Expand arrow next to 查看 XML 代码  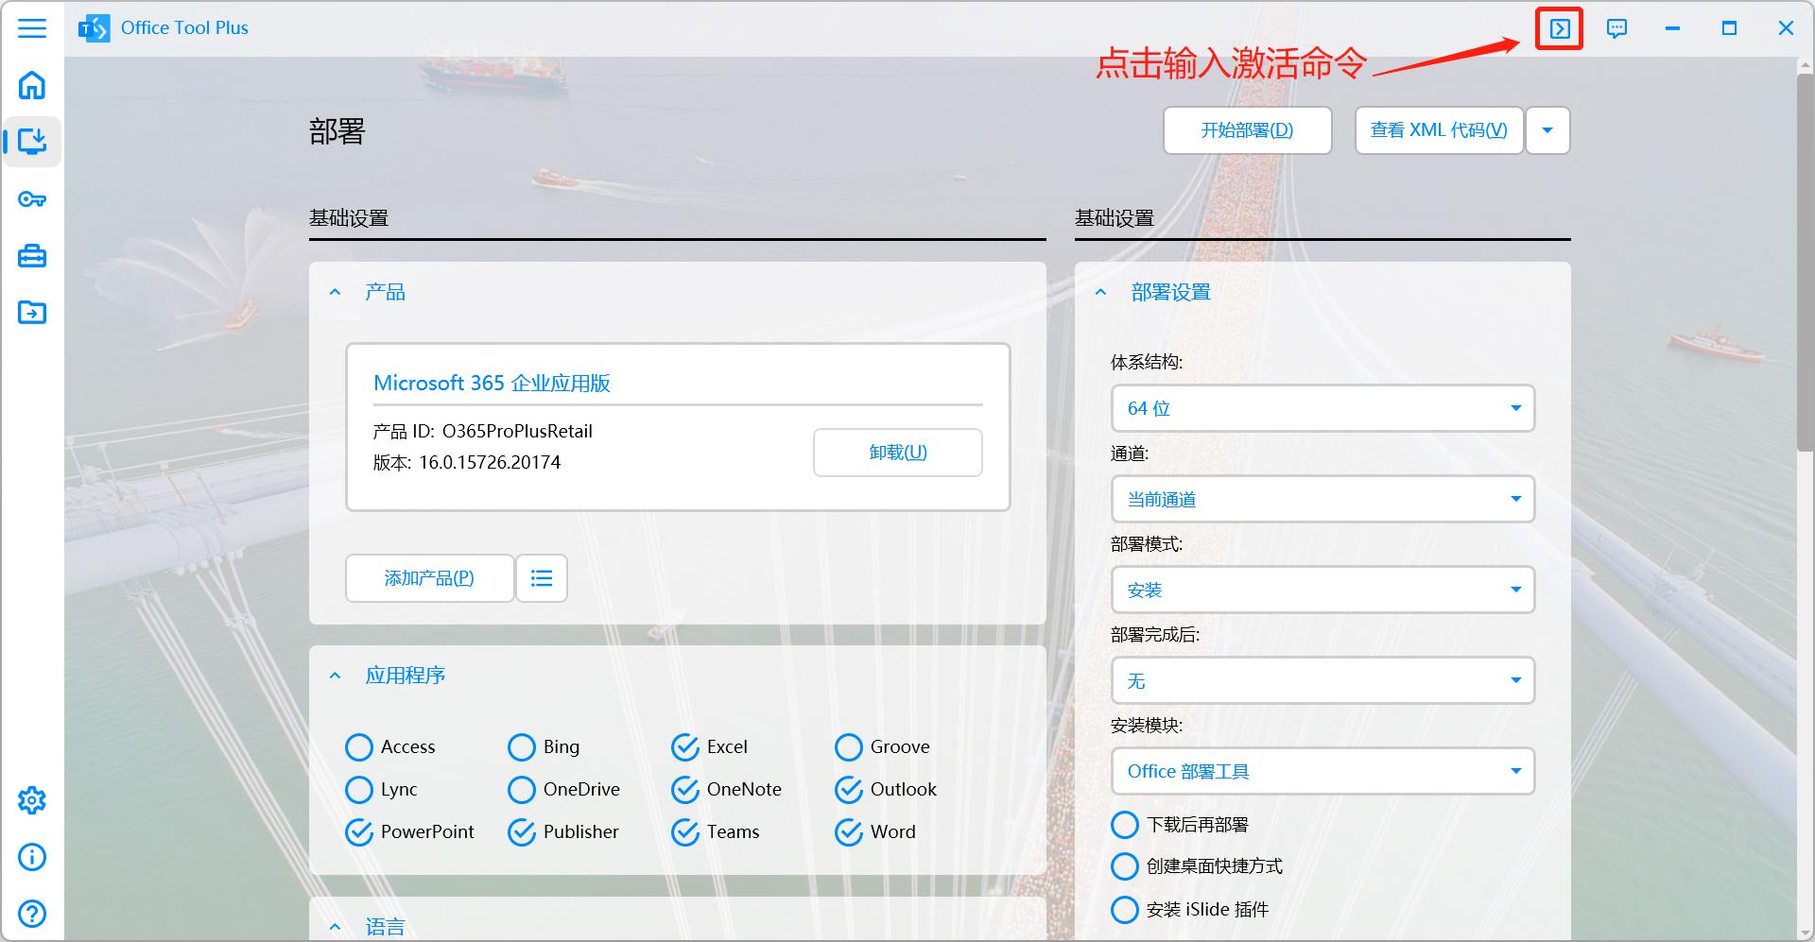pyautogui.click(x=1547, y=130)
